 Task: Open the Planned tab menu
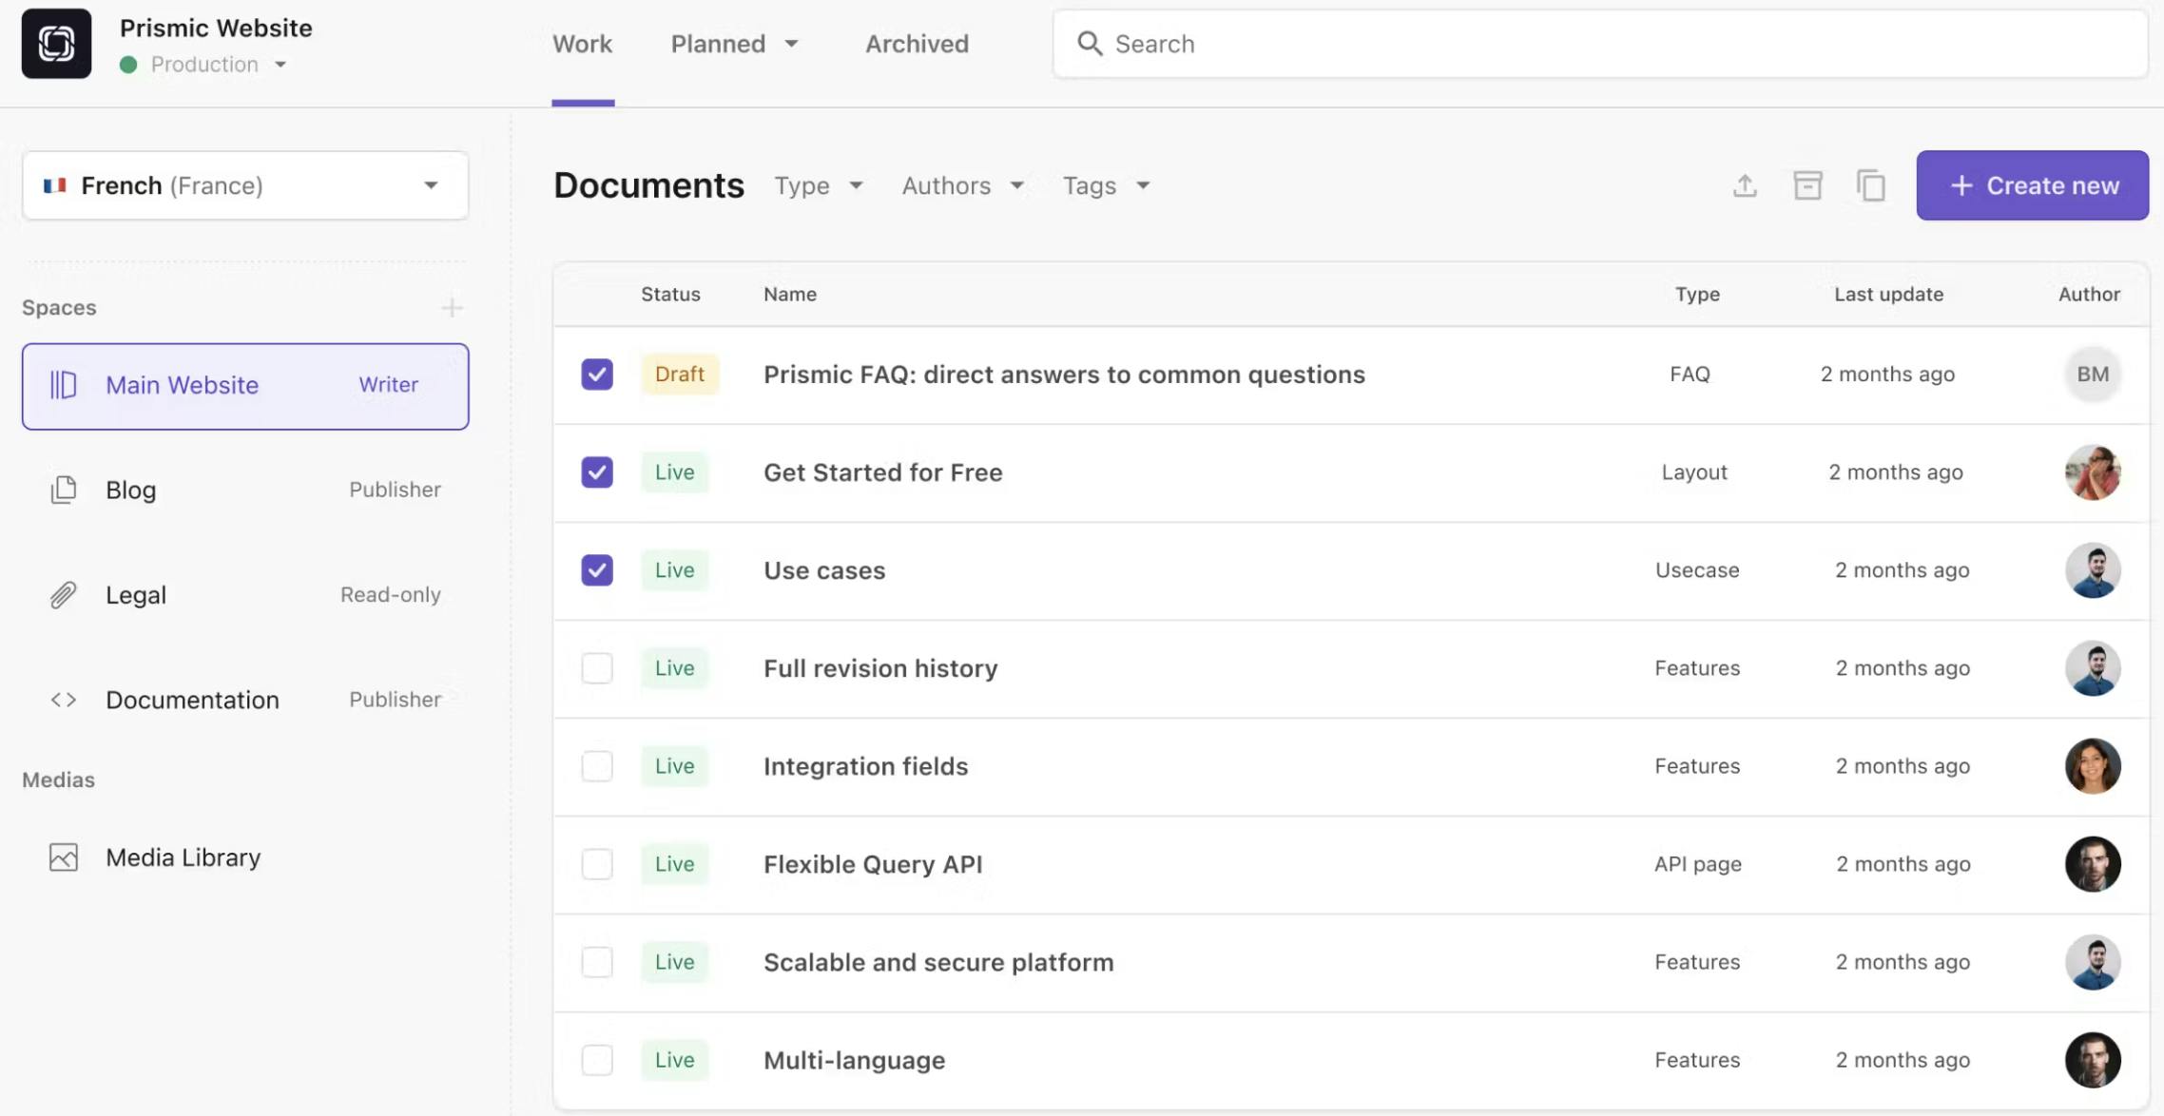click(x=734, y=44)
